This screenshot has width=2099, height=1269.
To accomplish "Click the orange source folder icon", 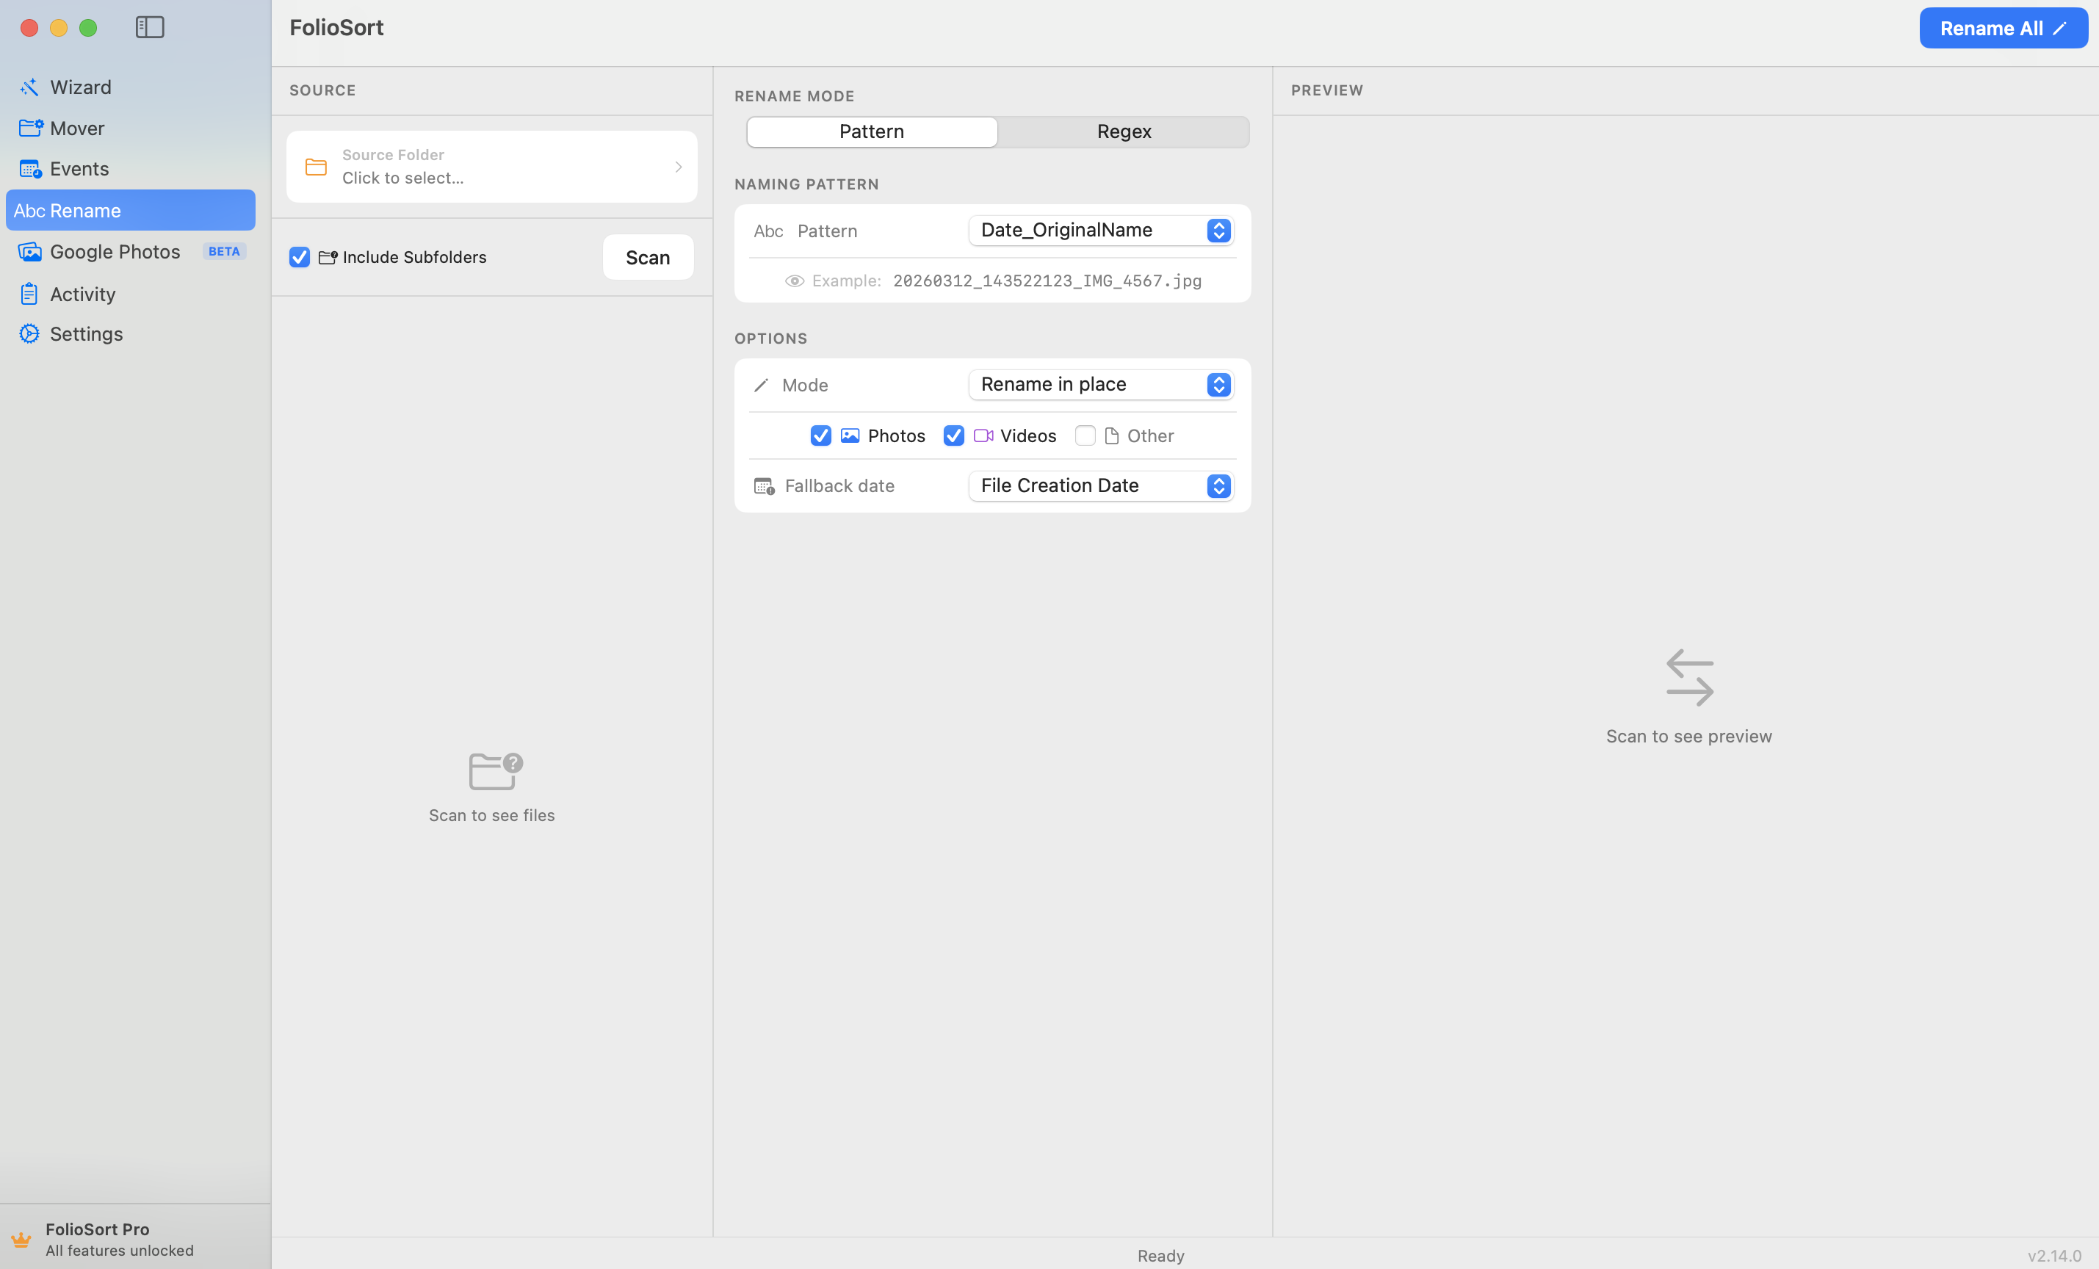I will tap(316, 167).
